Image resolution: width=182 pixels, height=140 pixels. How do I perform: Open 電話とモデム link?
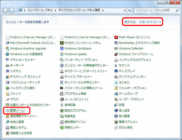coord(18,128)
